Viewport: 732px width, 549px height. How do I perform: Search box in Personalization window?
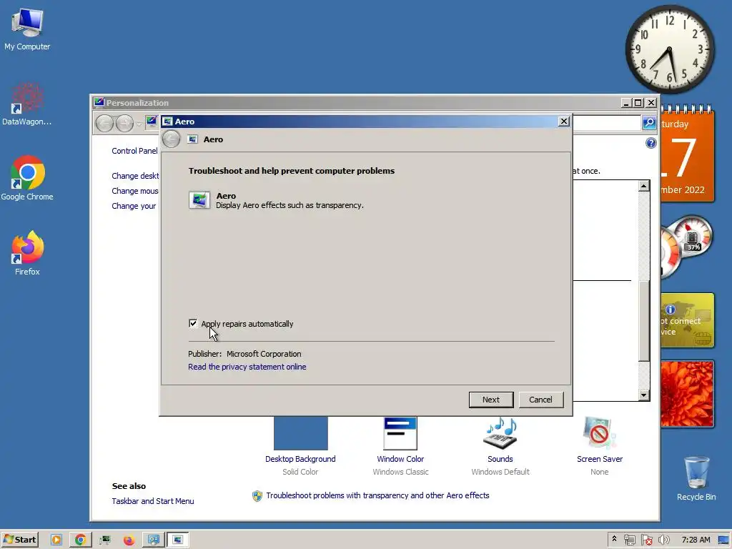[x=607, y=123]
